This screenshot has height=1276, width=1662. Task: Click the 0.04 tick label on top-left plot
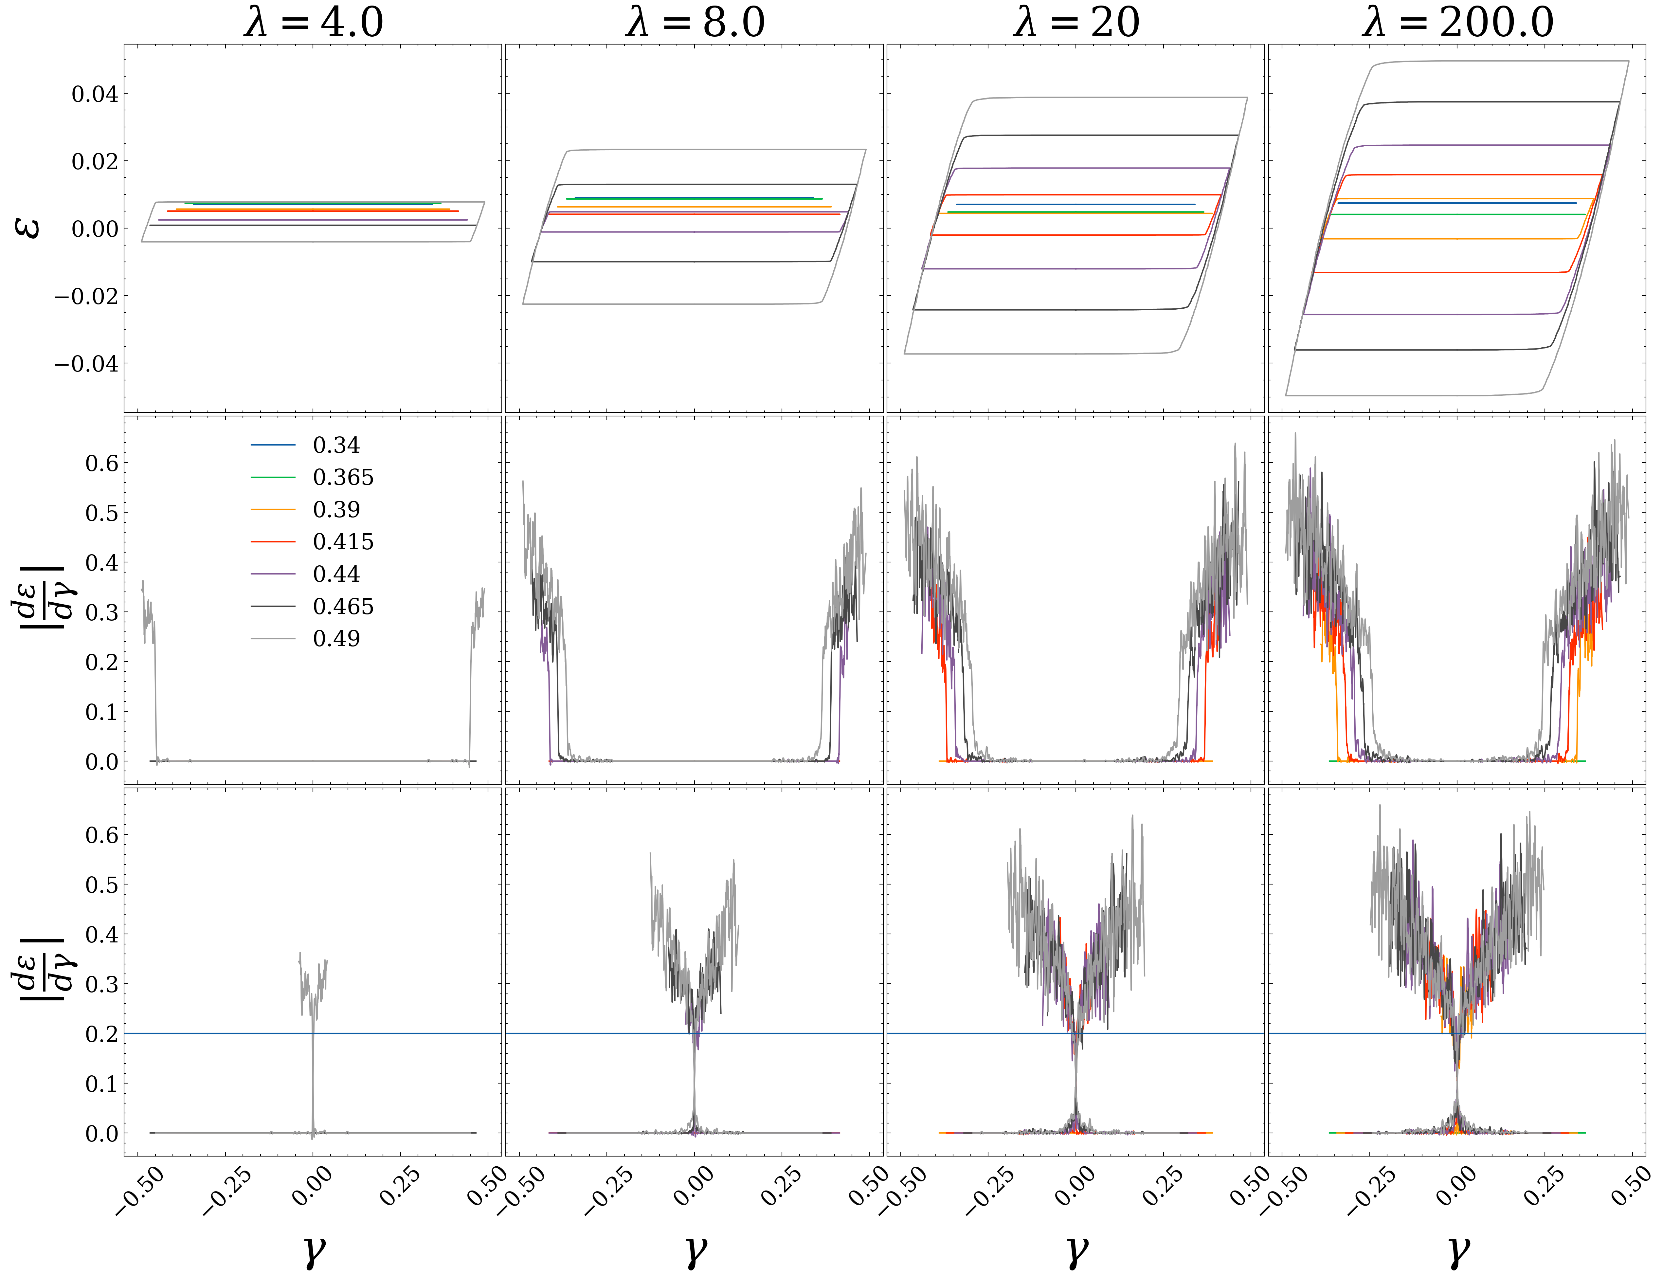click(x=95, y=94)
